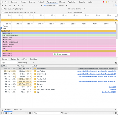The height and width of the screenshot is (115, 118).
Task: Open the All levels dropdown
Action: pos(65,113)
